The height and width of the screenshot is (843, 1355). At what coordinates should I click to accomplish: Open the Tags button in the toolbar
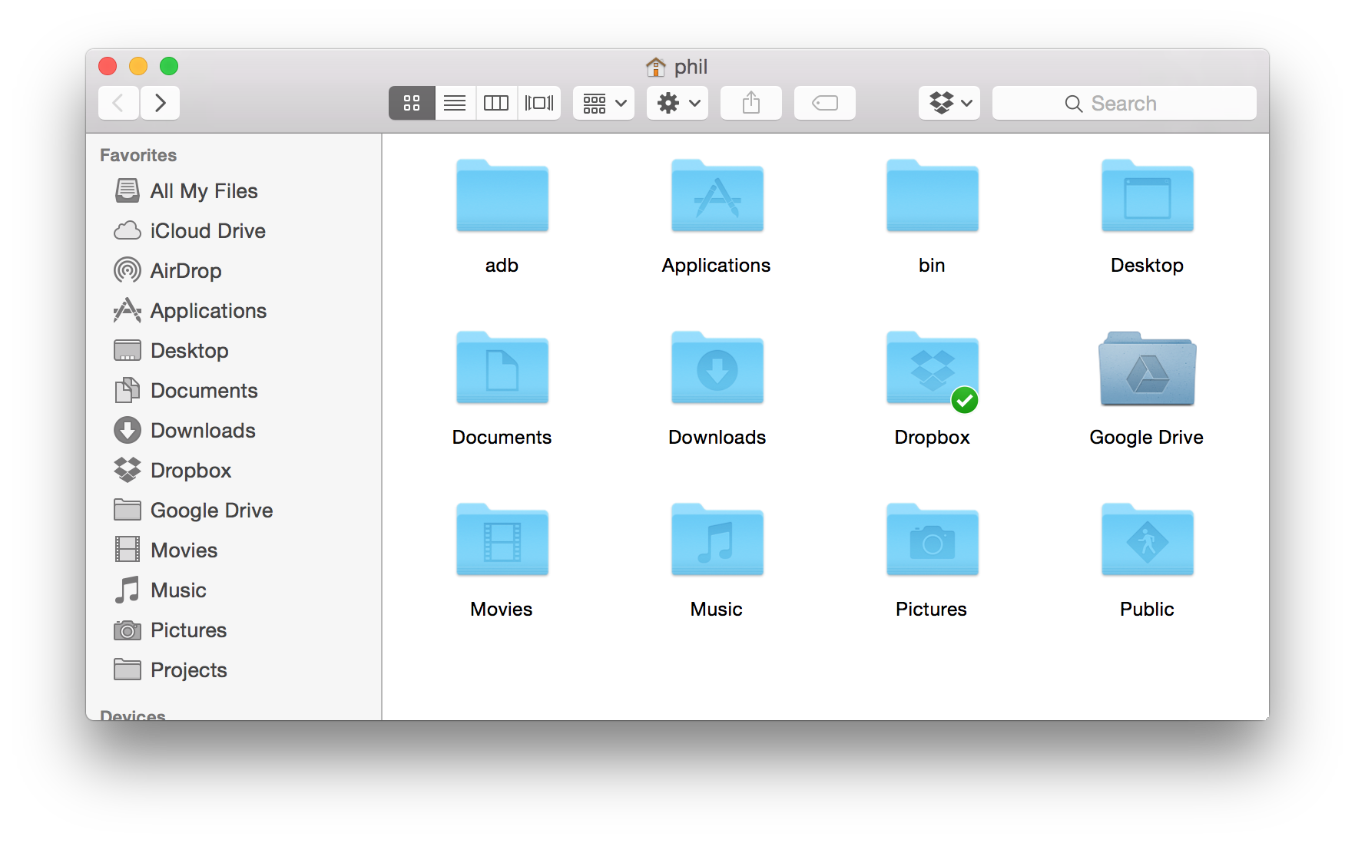[x=824, y=102]
